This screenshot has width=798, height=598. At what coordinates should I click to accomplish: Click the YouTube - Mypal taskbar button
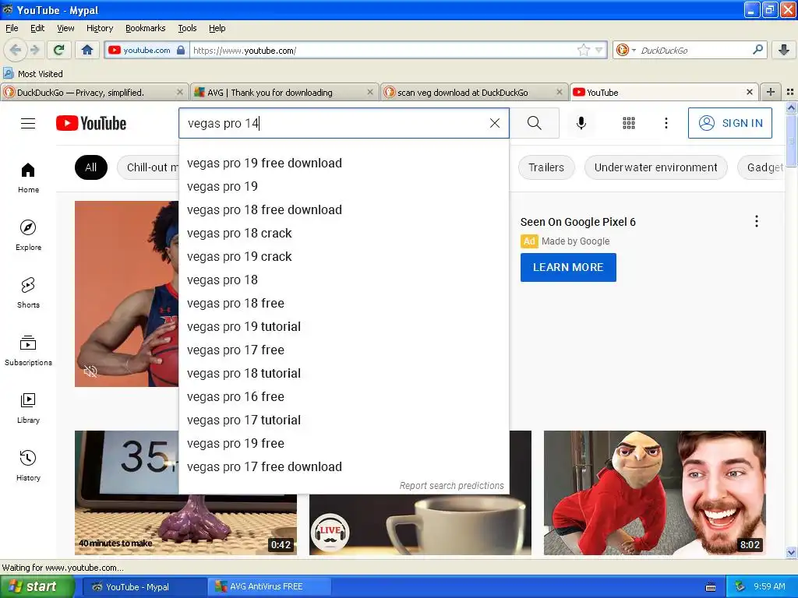pyautogui.click(x=144, y=587)
